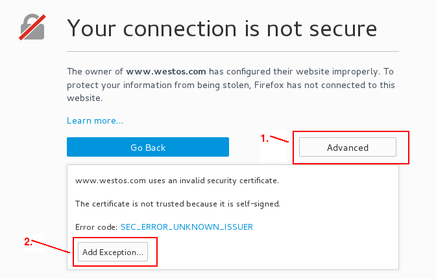436x279 pixels.
Task: Click the red arrow pointing to Advanced
Action: [x=280, y=139]
